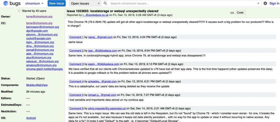Click the Monorail bugs logo icon
Viewport: 280px width, 122px height.
[x=6, y=3]
